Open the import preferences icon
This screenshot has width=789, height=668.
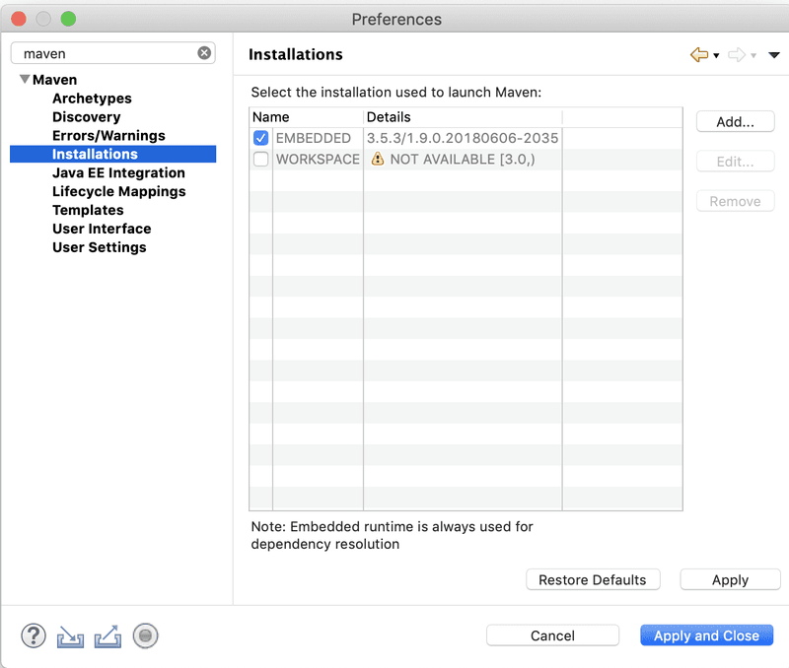click(69, 636)
